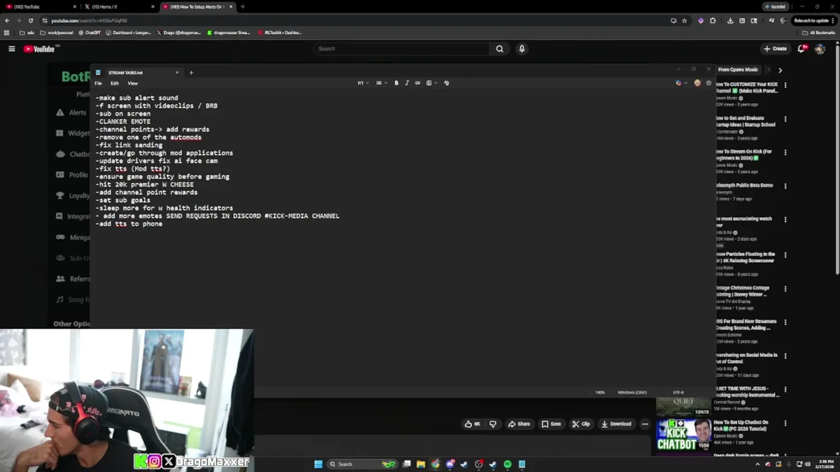This screenshot has height=472, width=840.
Task: Like the video with thumbs up
Action: pyautogui.click(x=472, y=424)
